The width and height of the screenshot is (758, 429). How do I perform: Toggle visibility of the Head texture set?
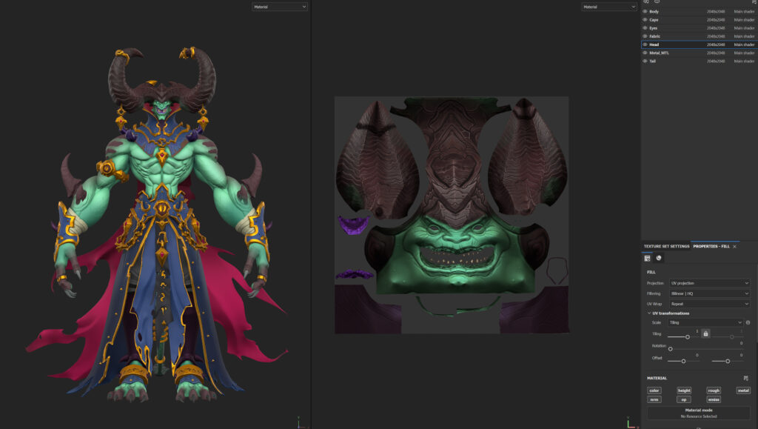coord(645,44)
